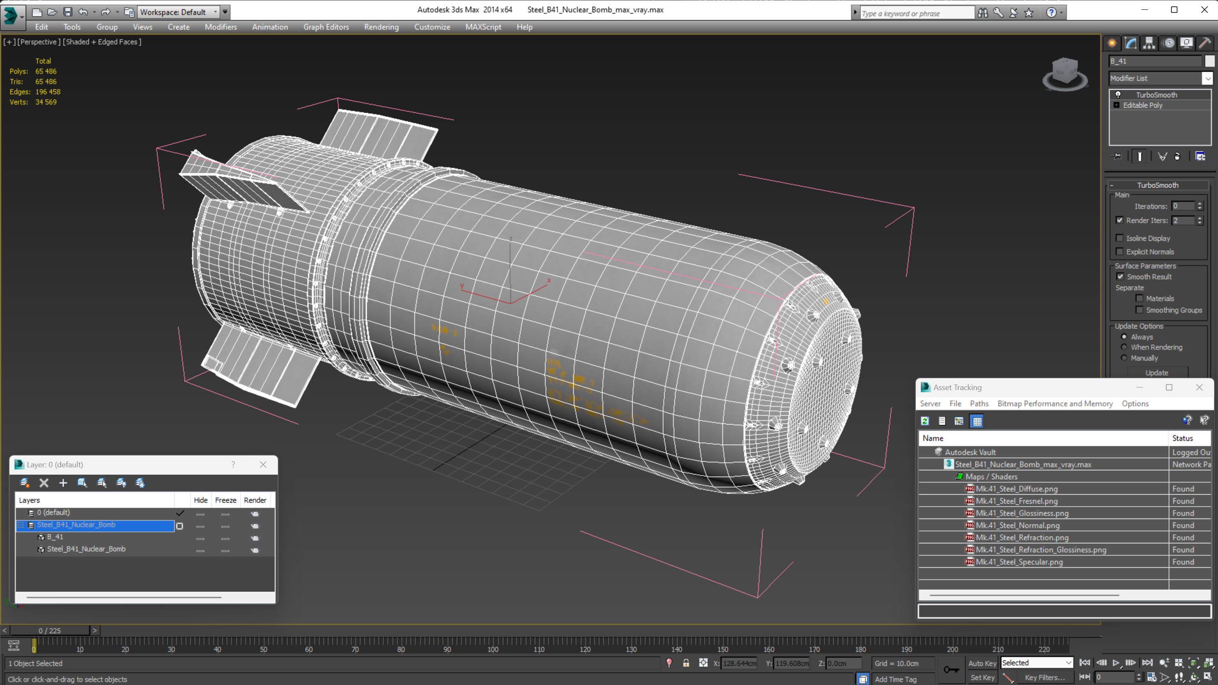Click Refresh icon in Asset Tracking
Screen dimensions: 1218x685
click(925, 421)
